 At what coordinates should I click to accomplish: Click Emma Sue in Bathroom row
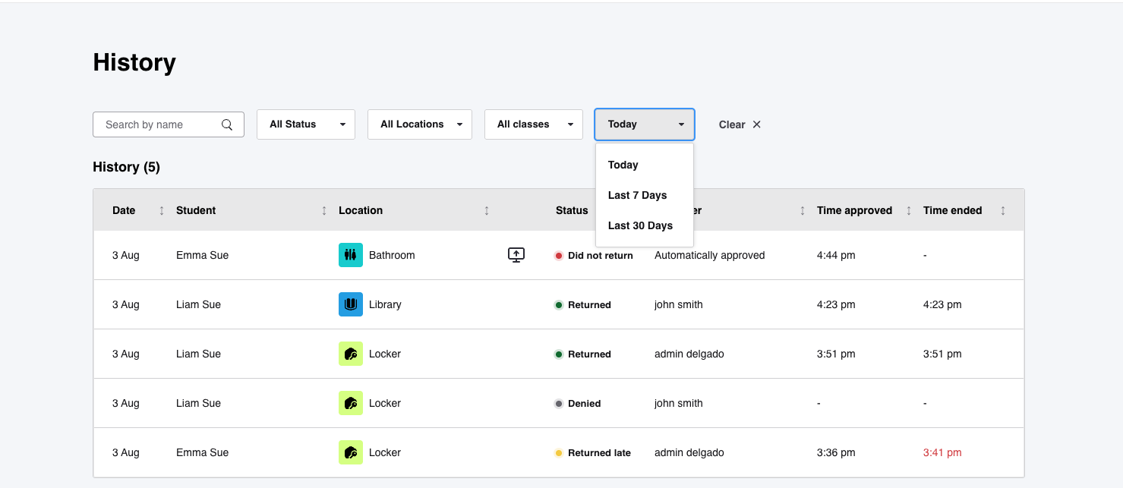click(x=202, y=255)
